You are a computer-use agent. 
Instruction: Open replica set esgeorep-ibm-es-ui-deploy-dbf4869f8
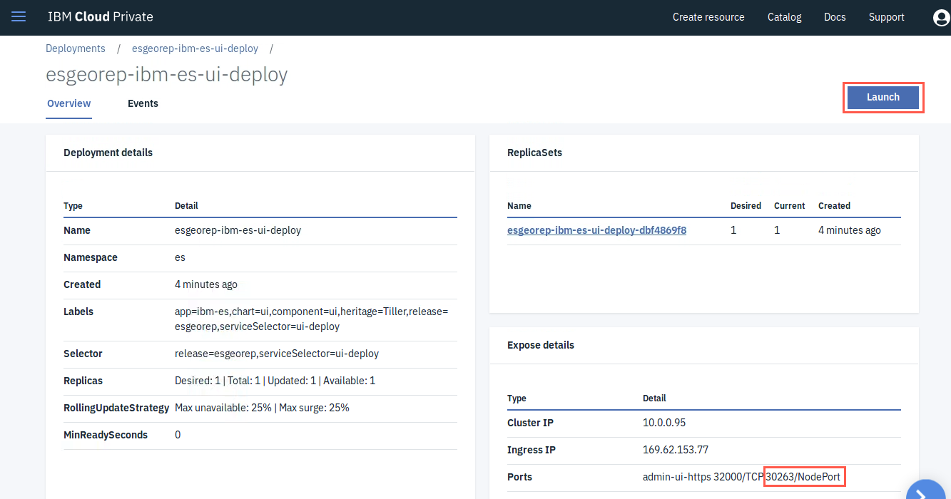pos(597,230)
